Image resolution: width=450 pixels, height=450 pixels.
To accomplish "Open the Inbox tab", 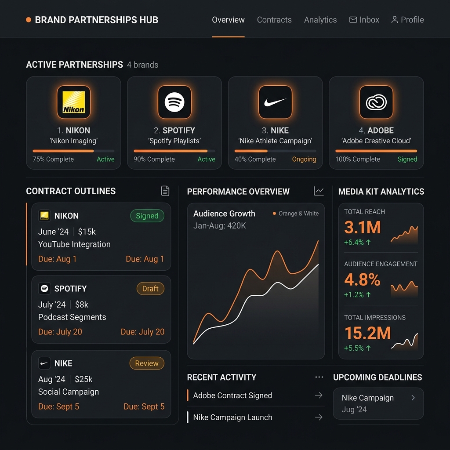I will tap(364, 20).
